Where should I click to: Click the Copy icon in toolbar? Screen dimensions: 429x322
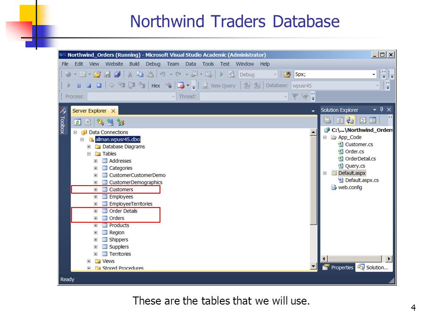pyautogui.click(x=140, y=75)
